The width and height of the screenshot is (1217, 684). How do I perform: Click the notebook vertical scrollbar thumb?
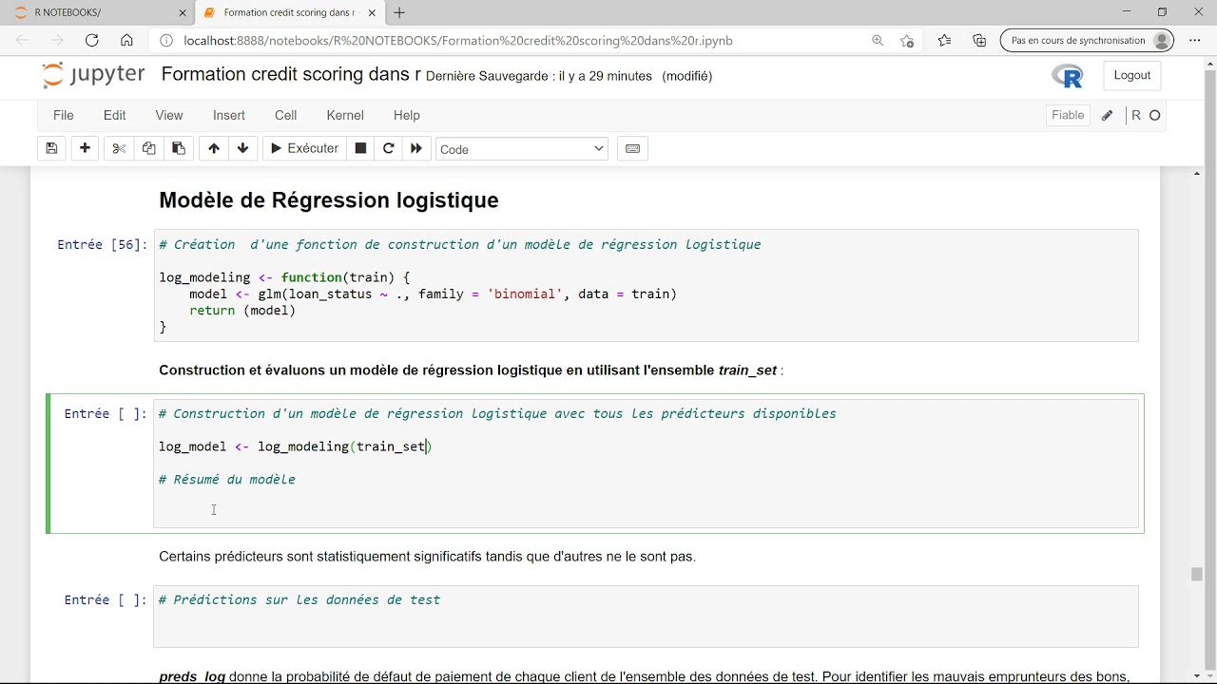coord(1196,574)
